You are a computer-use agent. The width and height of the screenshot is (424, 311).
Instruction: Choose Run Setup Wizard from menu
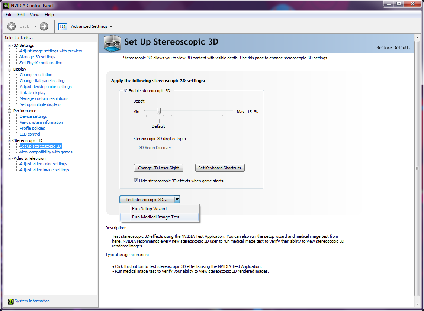click(159, 208)
